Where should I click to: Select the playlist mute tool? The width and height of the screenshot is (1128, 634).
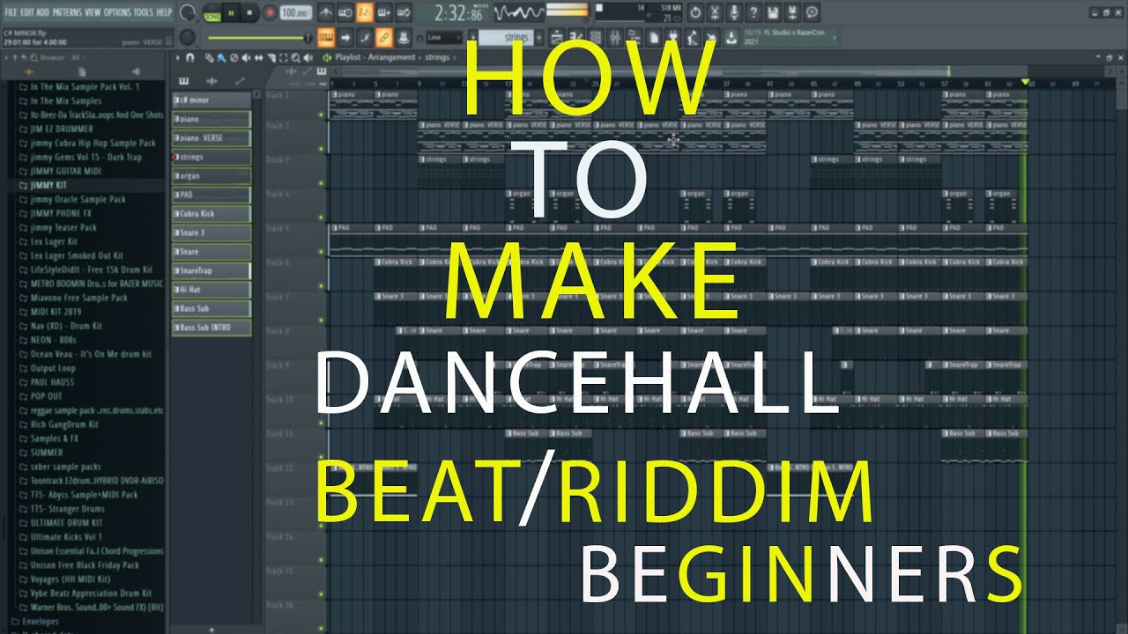(246, 57)
